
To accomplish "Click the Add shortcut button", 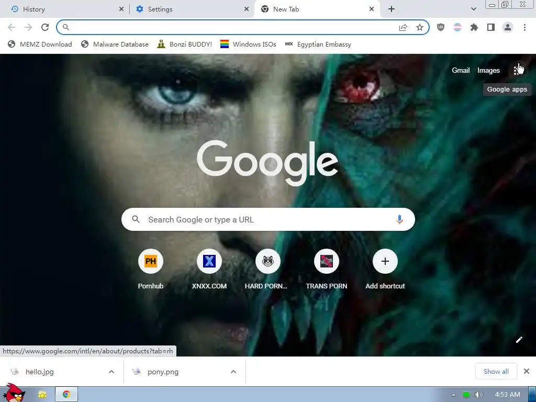I will coord(385,270).
